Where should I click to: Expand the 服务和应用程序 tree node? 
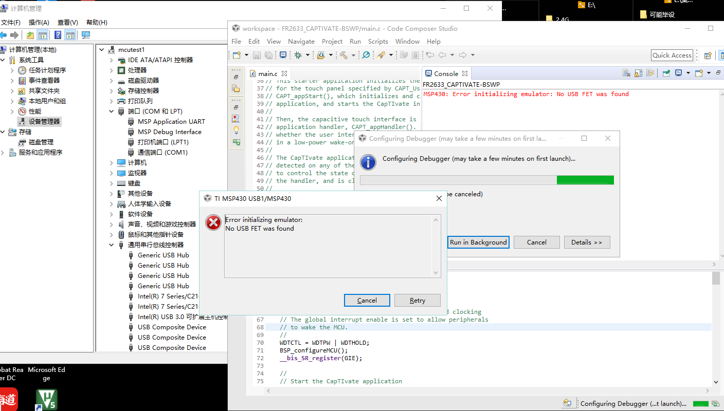(3, 153)
